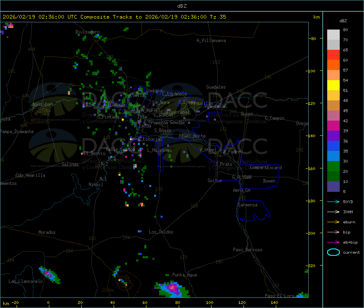Click the white 30HM track arrow

pos(333,212)
